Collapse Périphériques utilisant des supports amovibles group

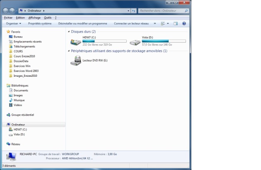pyautogui.click(x=69, y=51)
